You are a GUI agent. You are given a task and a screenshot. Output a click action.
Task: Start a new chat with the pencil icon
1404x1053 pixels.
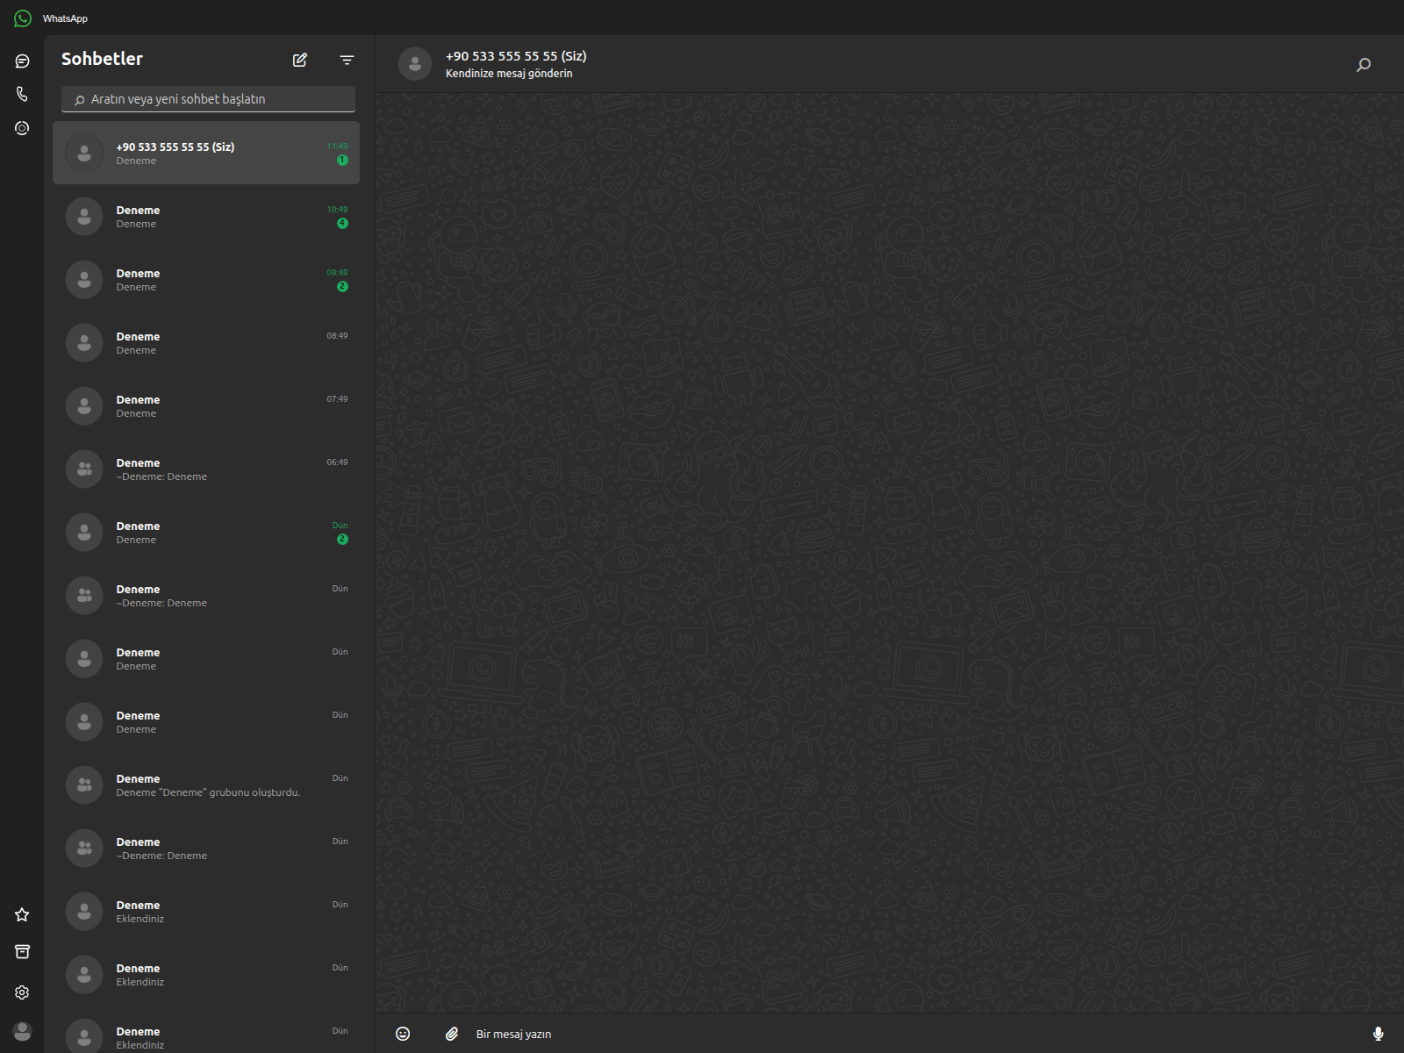pos(299,60)
